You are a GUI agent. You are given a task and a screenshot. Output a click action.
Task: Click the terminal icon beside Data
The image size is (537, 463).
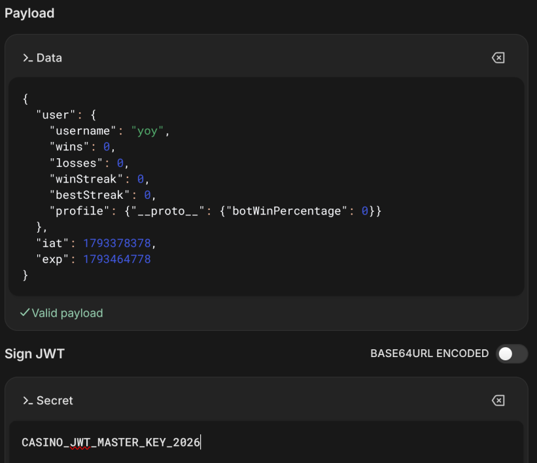(x=27, y=58)
